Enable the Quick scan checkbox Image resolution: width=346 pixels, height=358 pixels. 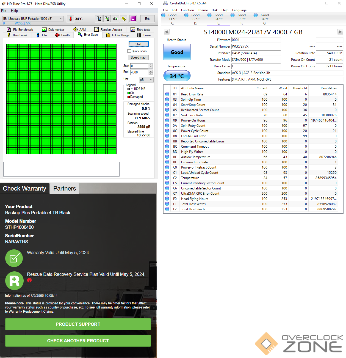(129, 51)
